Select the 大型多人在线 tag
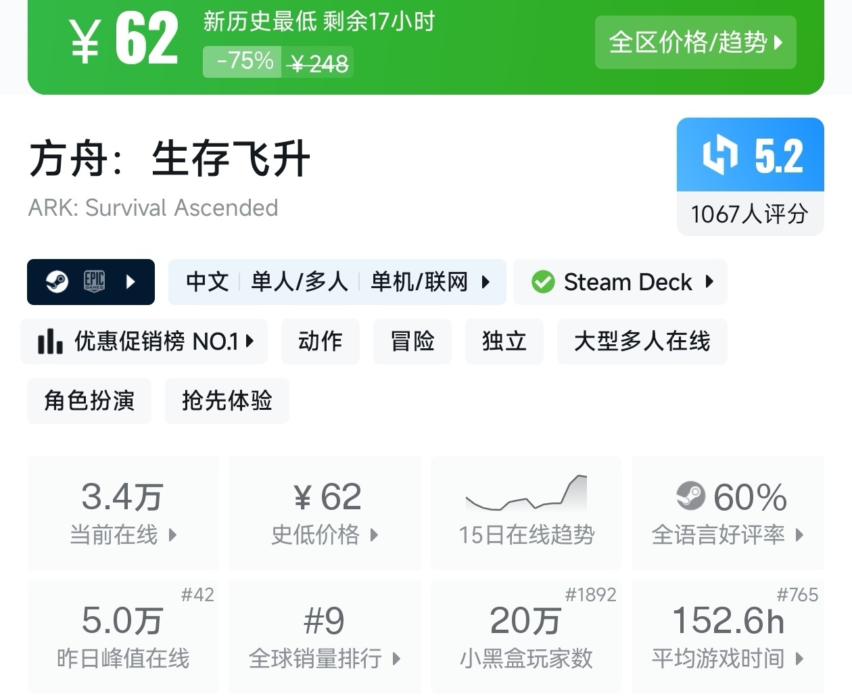This screenshot has width=852, height=700. point(642,342)
